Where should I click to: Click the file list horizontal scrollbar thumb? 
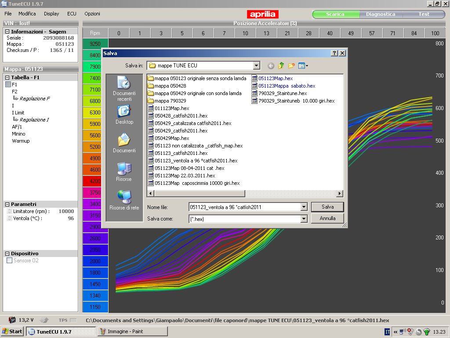click(x=200, y=194)
